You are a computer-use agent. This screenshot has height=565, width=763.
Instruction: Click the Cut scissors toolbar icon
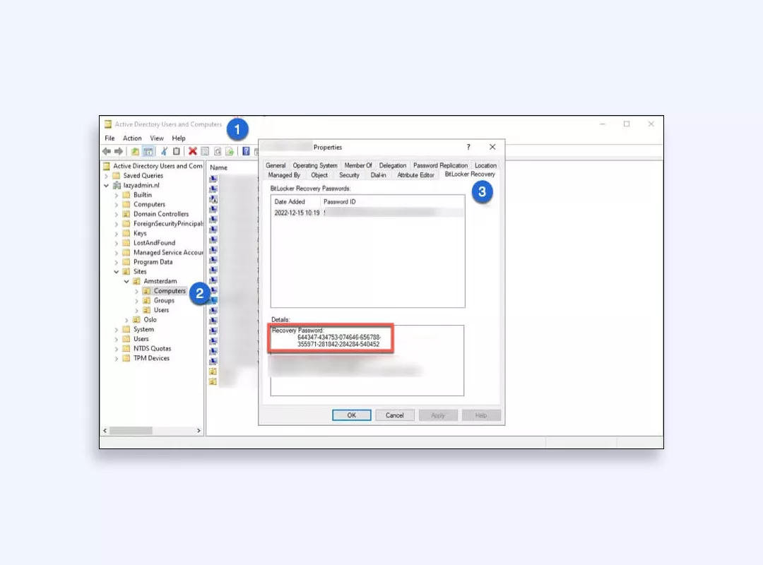click(165, 151)
